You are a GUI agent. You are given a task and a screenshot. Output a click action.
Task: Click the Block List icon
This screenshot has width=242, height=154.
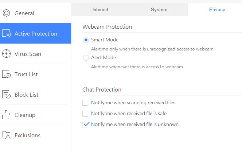click(7, 95)
